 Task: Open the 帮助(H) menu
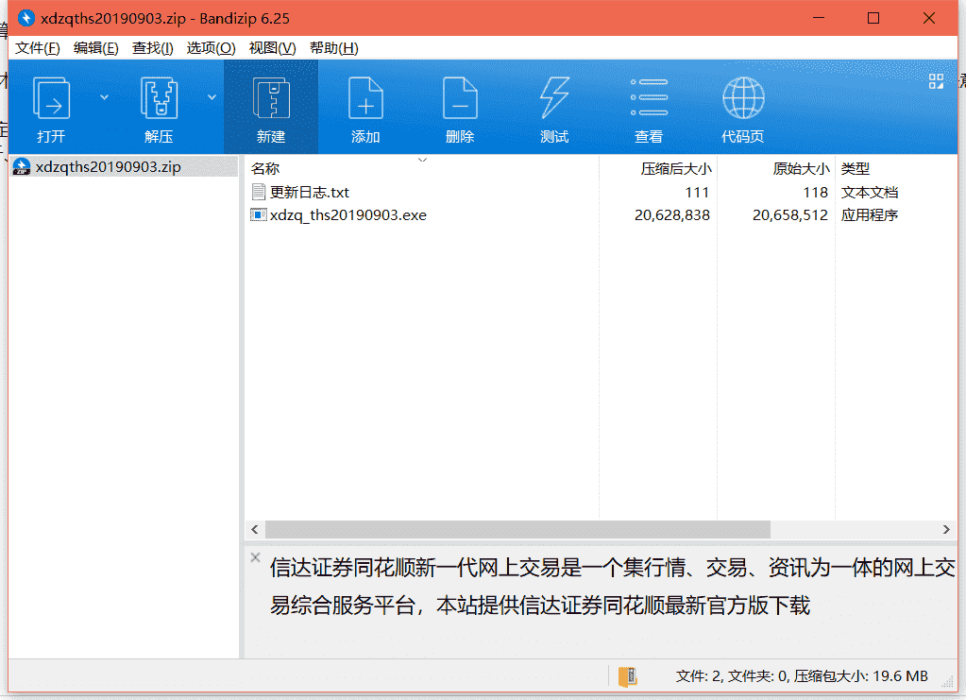click(334, 48)
